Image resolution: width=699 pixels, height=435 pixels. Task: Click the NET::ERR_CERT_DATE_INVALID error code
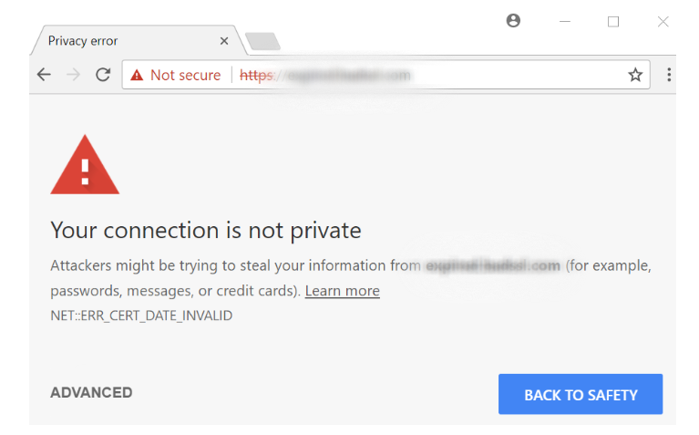141,316
